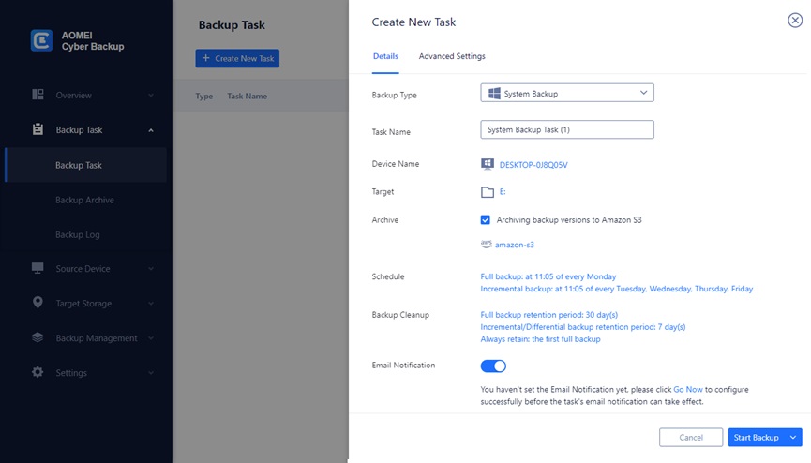The height and width of the screenshot is (463, 811).
Task: Click the Target Storage location pin icon
Action: [x=38, y=304]
